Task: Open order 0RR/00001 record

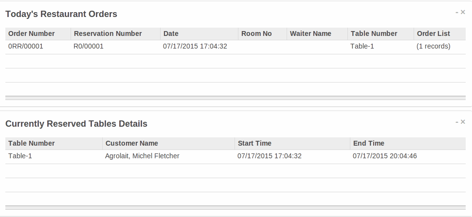Action: 26,47
